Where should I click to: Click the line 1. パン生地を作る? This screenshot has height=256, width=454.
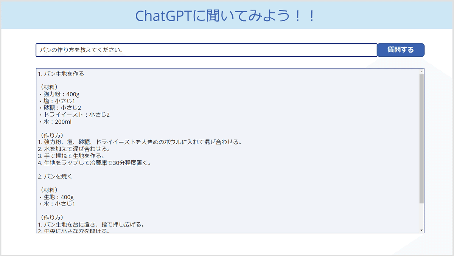click(61, 74)
